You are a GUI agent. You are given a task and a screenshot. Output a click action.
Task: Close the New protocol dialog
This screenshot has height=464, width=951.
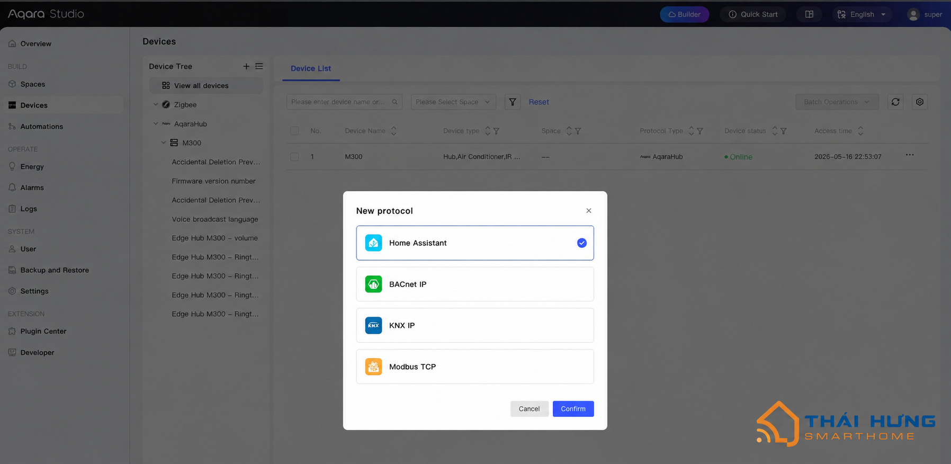pos(589,211)
